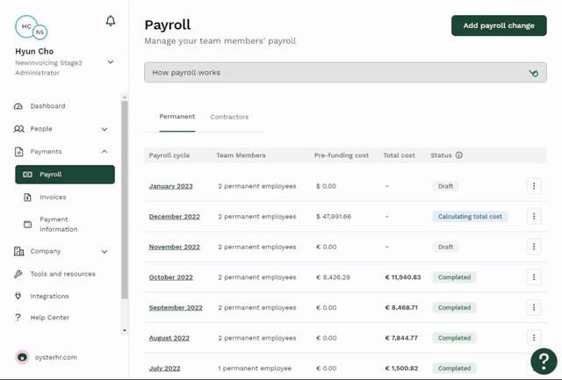Expand the People submenu chevron
This screenshot has width=562, height=380.
point(104,129)
